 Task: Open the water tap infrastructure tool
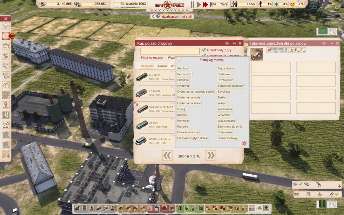157,208
